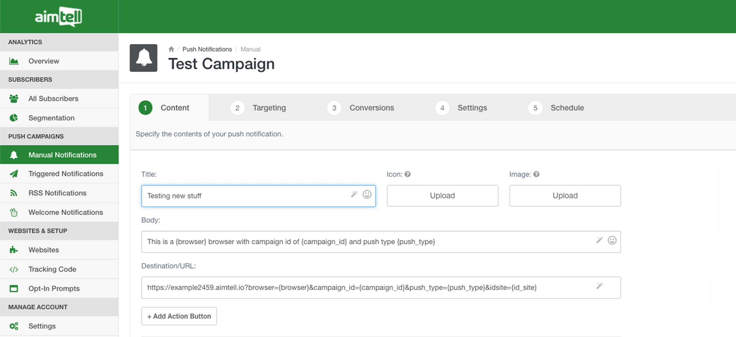Open Triggered Notifications in sidebar

coord(66,174)
